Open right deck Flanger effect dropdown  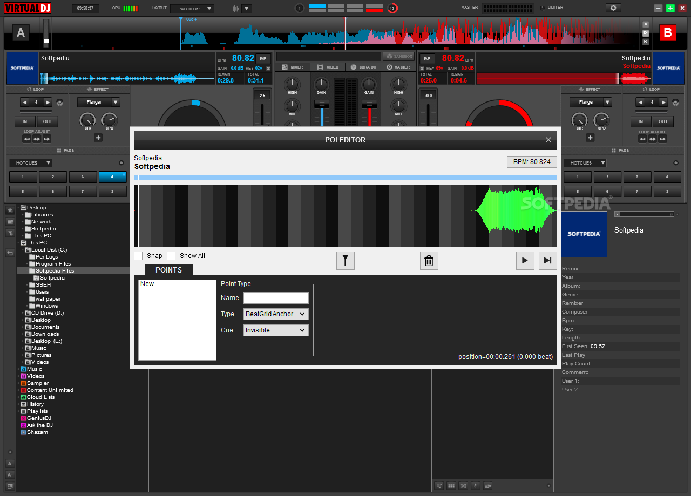(x=591, y=102)
